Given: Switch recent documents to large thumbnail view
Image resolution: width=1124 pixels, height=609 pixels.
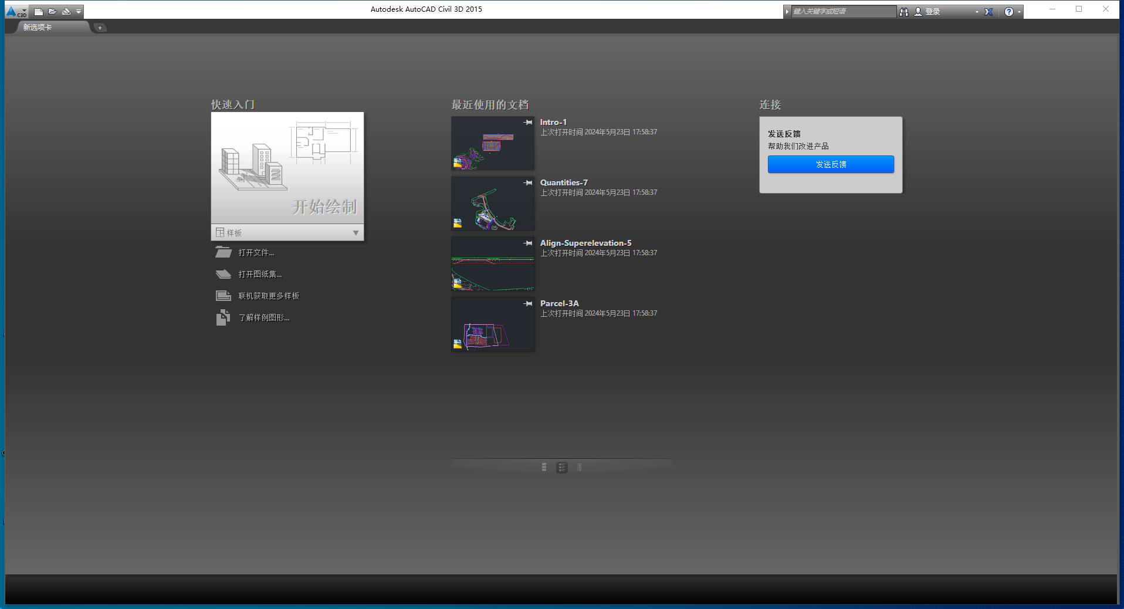Looking at the screenshot, I should pyautogui.click(x=544, y=468).
